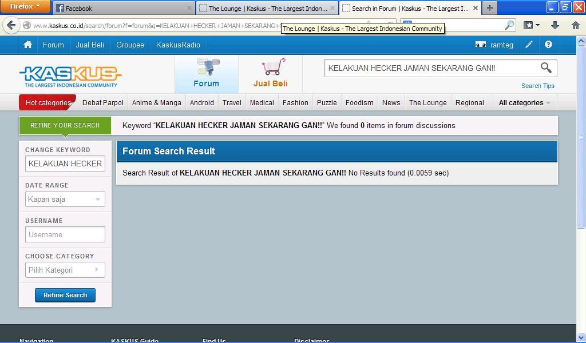Click the Search Tips link
The image size is (586, 343).
coord(538,86)
